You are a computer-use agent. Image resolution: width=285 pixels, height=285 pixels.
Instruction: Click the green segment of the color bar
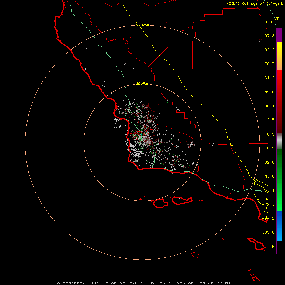pyautogui.click(x=280, y=180)
